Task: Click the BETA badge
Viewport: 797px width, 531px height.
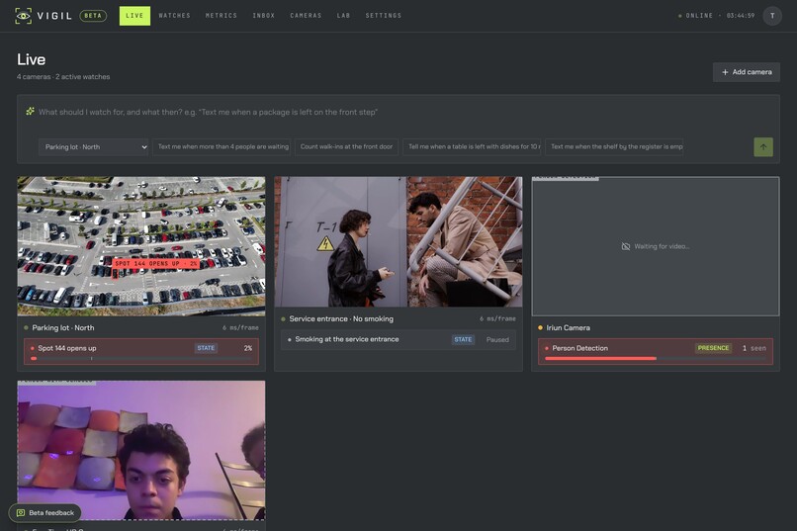Action: click(93, 16)
